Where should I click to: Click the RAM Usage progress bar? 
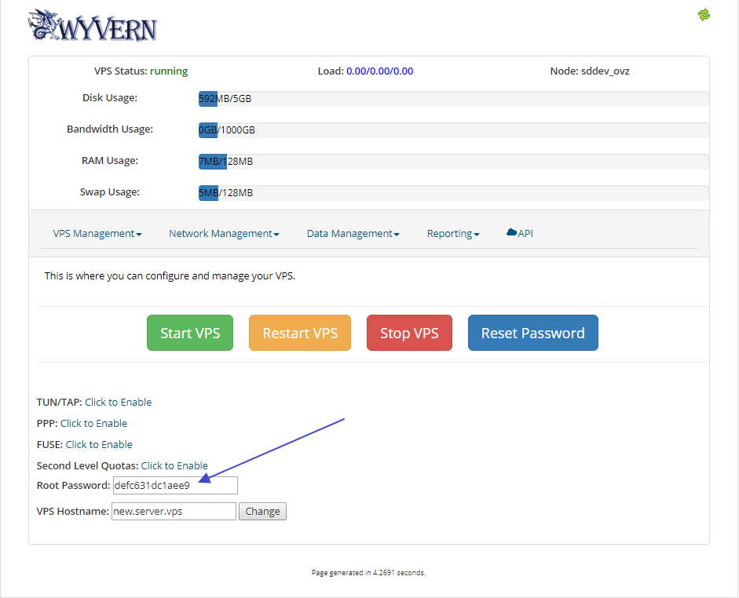pyautogui.click(x=453, y=162)
